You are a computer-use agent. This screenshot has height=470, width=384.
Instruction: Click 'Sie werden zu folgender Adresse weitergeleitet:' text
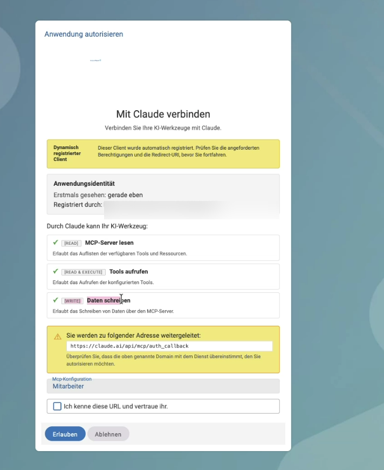[134, 335]
